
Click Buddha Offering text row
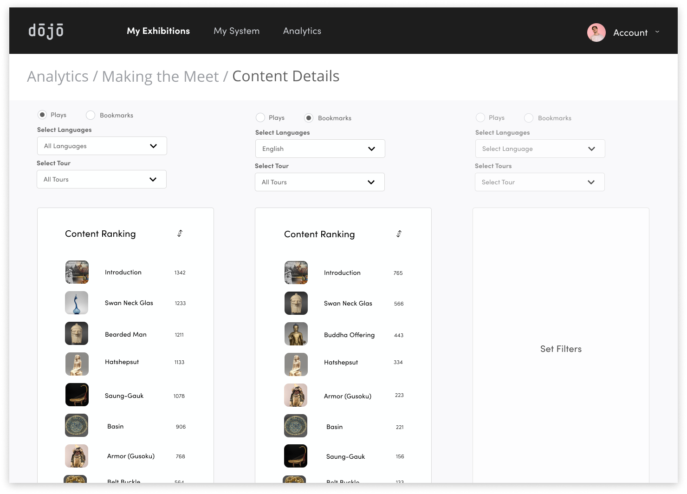click(349, 335)
